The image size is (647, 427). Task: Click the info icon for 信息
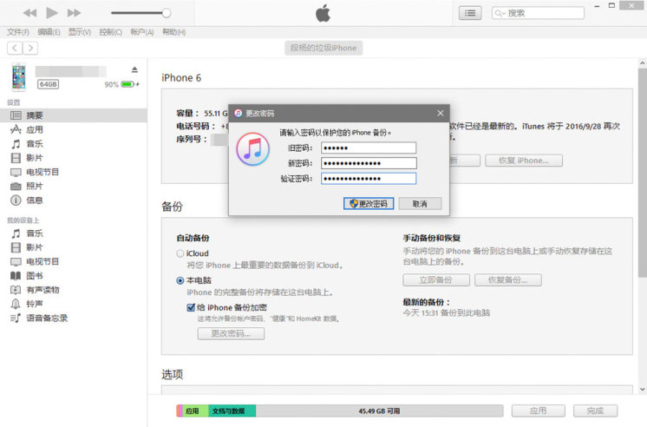[16, 200]
